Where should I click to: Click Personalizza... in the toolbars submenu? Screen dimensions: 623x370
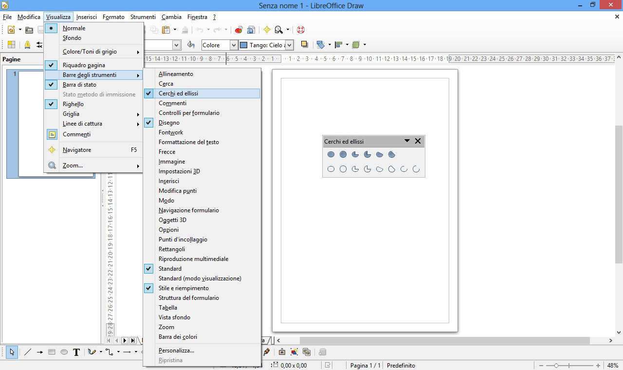(x=176, y=351)
